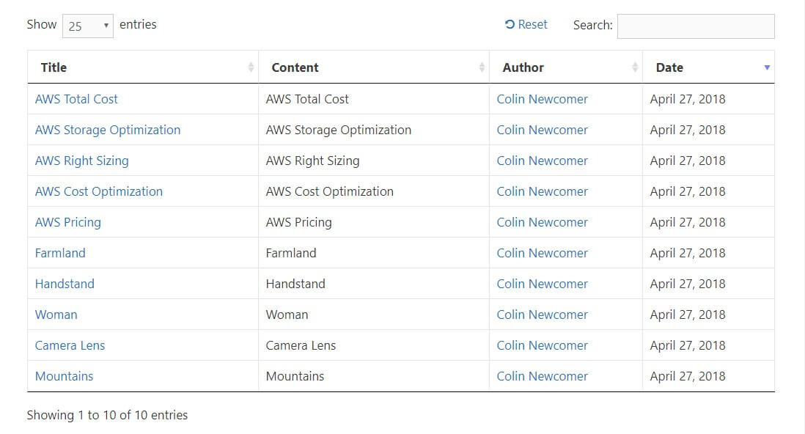Image resolution: width=805 pixels, height=434 pixels.
Task: Sort table by Content column header
Action: pyautogui.click(x=374, y=67)
